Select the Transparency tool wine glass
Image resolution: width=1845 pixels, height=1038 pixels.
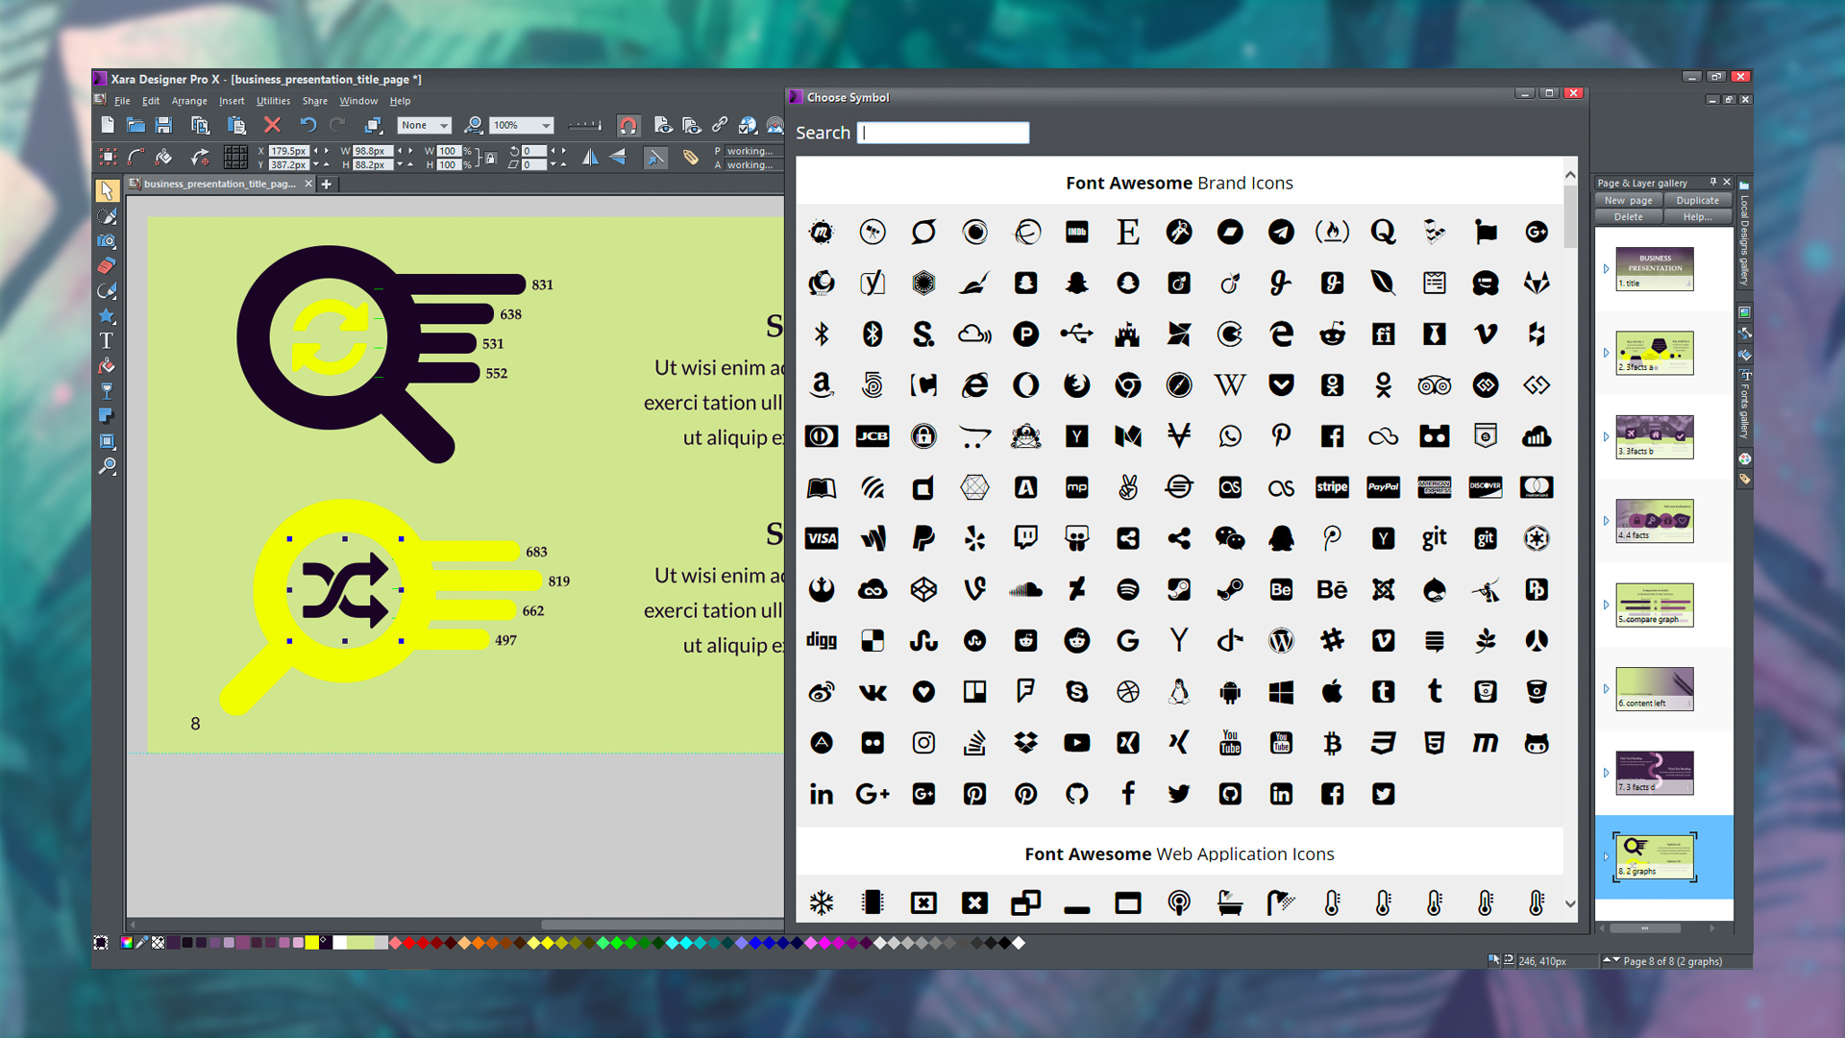108,390
